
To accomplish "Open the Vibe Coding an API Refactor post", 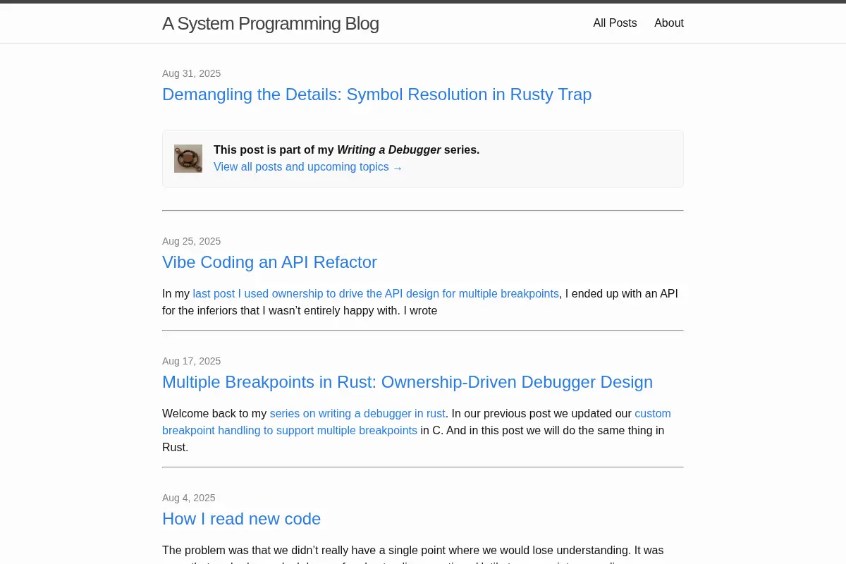I will pos(269,262).
